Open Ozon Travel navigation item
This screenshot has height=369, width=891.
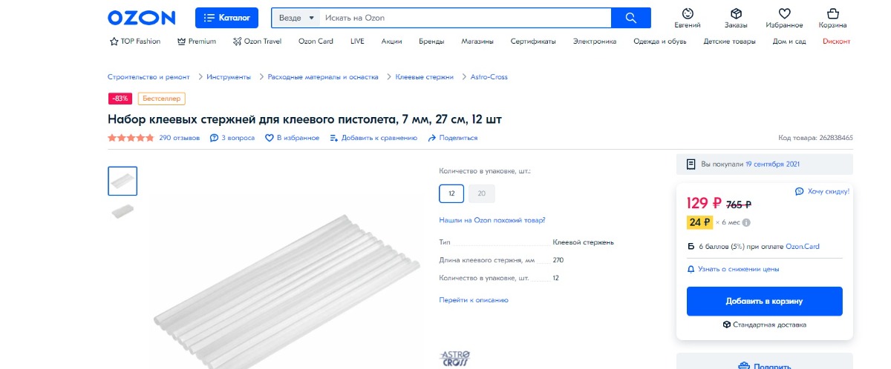click(258, 41)
